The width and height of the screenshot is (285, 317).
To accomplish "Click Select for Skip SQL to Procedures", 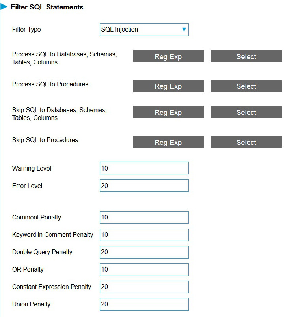I will pos(246,142).
